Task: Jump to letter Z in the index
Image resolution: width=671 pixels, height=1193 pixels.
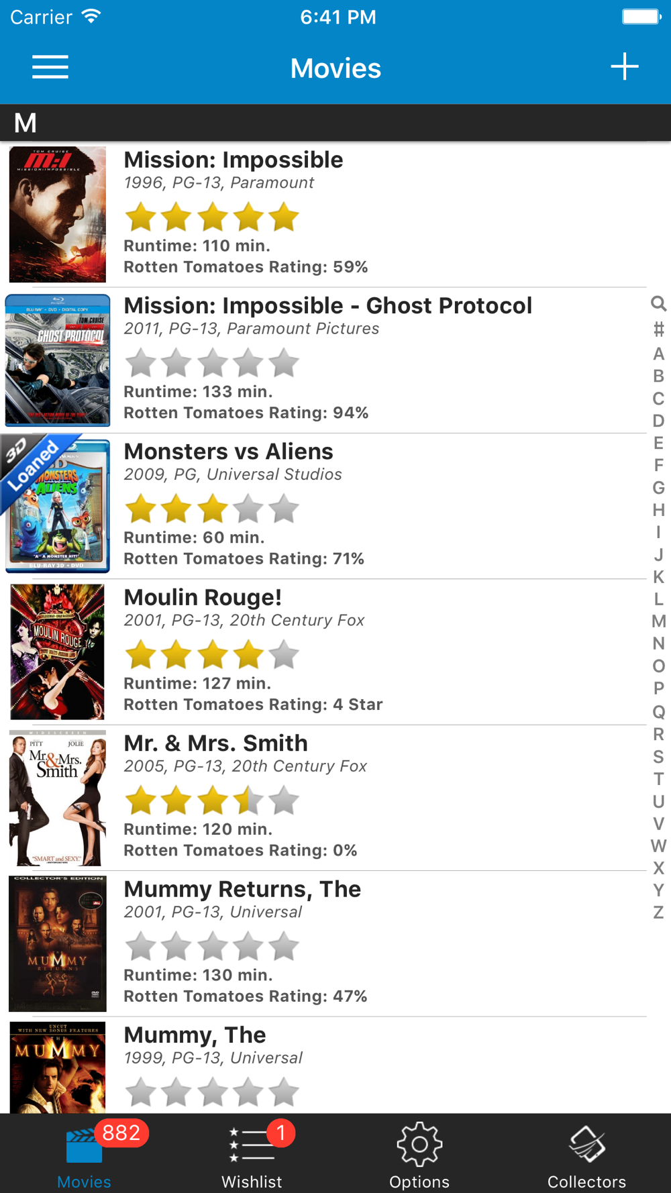Action: [658, 913]
